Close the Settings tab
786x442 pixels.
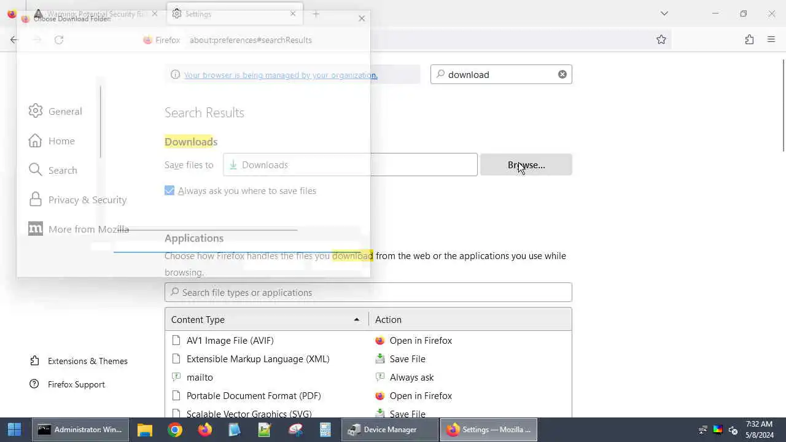coord(293,14)
